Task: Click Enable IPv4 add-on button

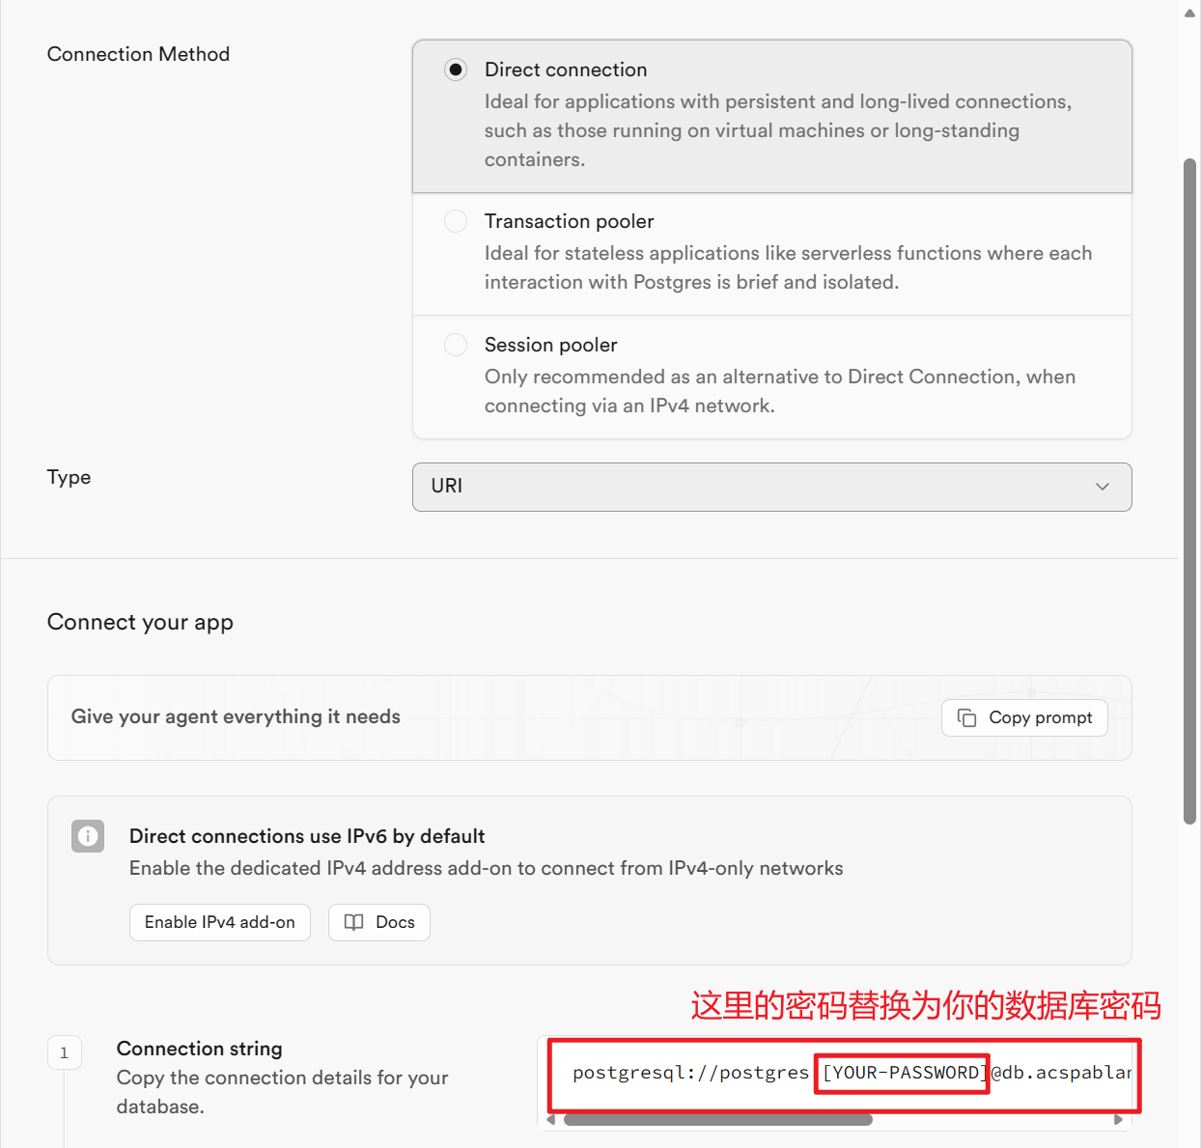Action: click(x=220, y=922)
